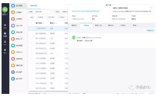Image resolution: width=157 pixels, height=96 pixels.
Task: Switch to the 我自己的 tab
Action: (x=34, y=6)
